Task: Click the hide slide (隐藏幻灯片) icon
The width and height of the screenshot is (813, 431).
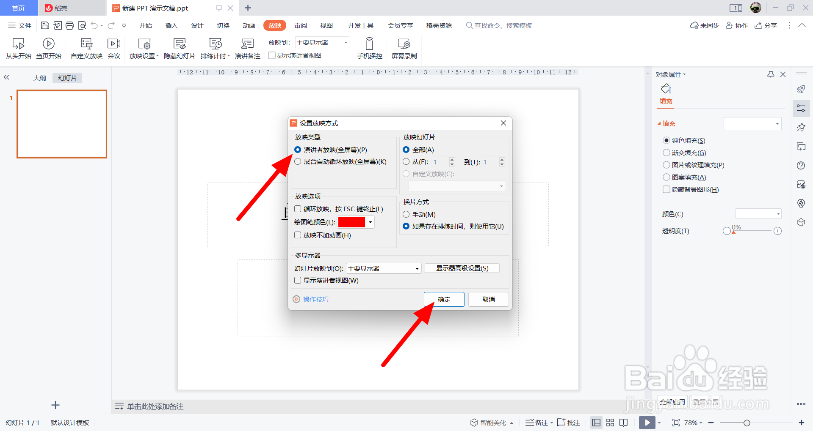Action: pos(180,44)
